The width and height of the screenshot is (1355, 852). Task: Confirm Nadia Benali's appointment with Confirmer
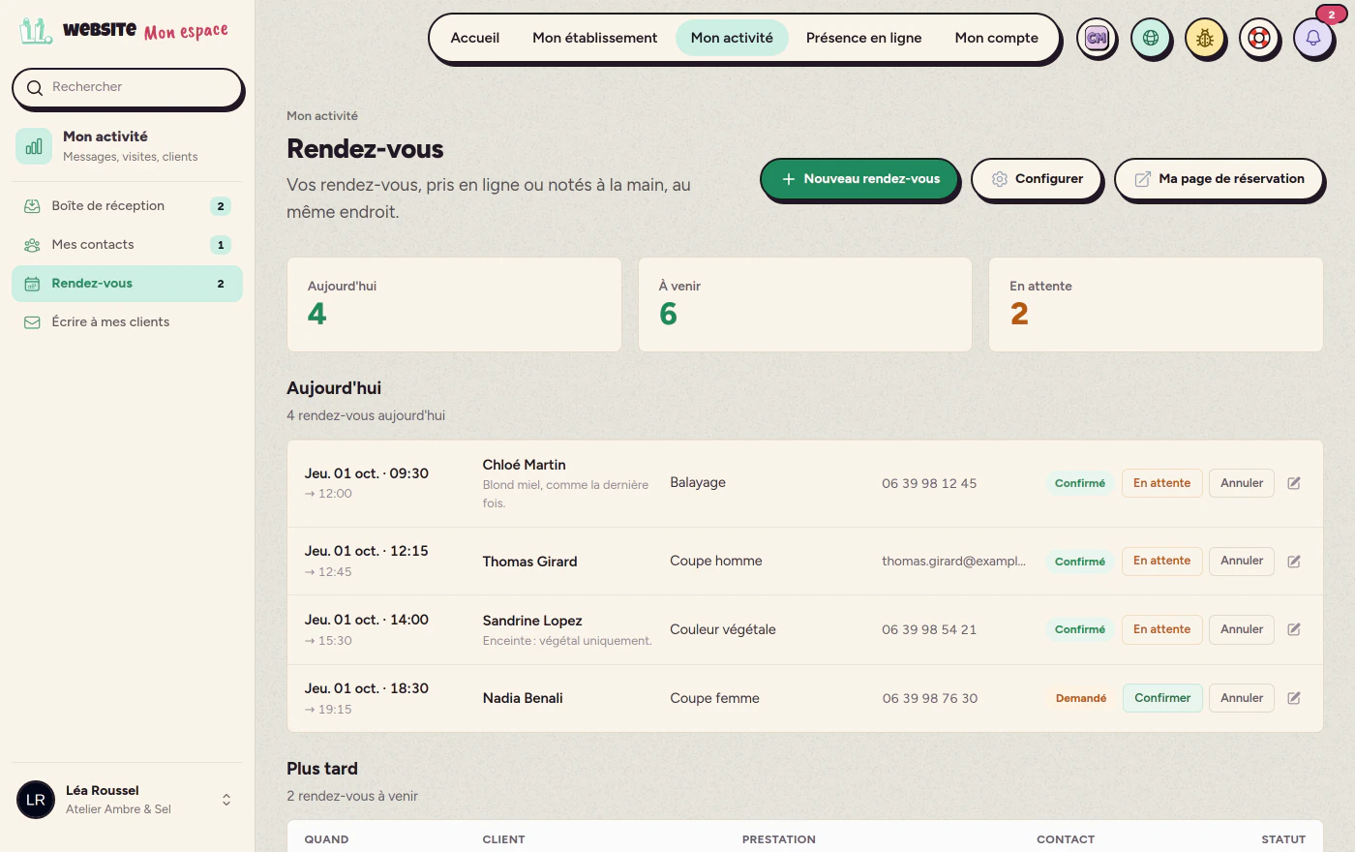[1162, 698]
